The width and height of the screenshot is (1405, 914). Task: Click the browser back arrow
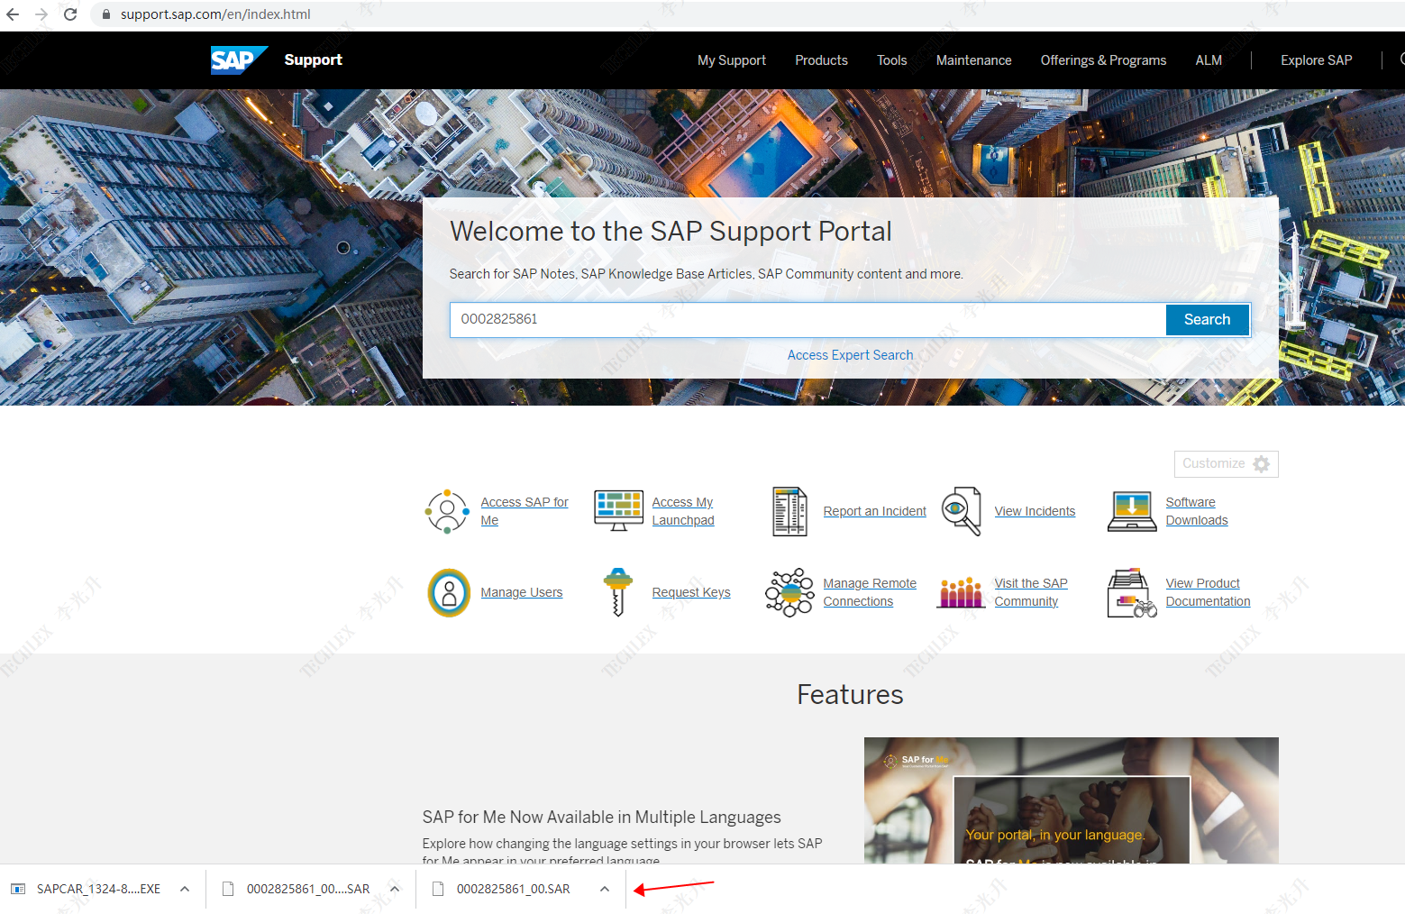[13, 14]
